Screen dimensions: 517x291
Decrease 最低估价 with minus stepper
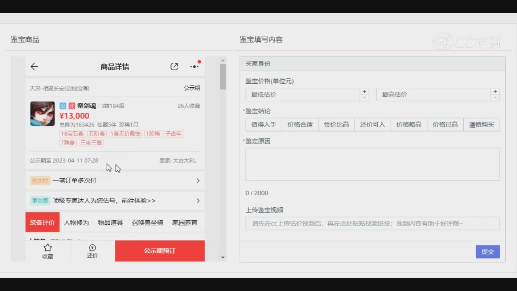tap(364, 98)
